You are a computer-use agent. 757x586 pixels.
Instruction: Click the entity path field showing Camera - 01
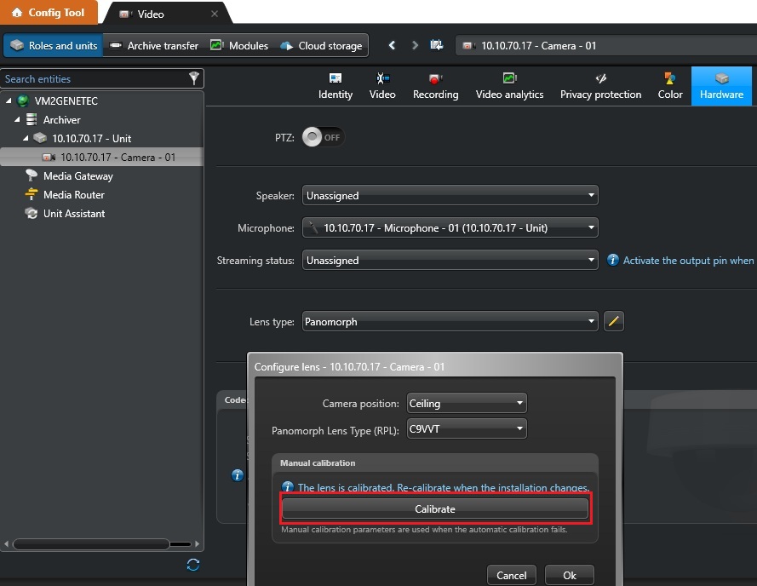pyautogui.click(x=606, y=45)
